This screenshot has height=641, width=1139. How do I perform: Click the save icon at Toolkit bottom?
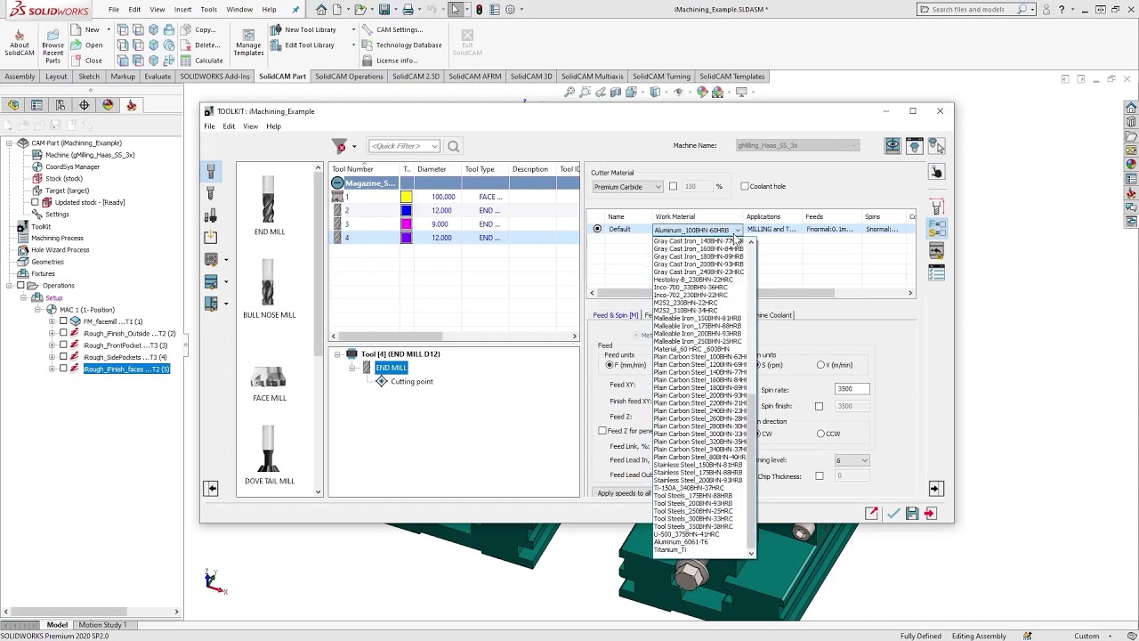point(912,514)
